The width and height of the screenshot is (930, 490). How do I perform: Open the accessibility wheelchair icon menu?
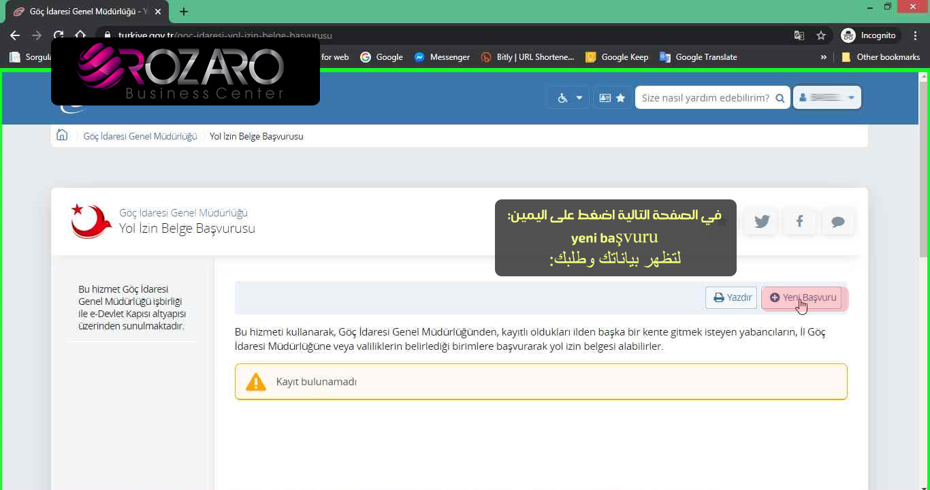(x=562, y=98)
